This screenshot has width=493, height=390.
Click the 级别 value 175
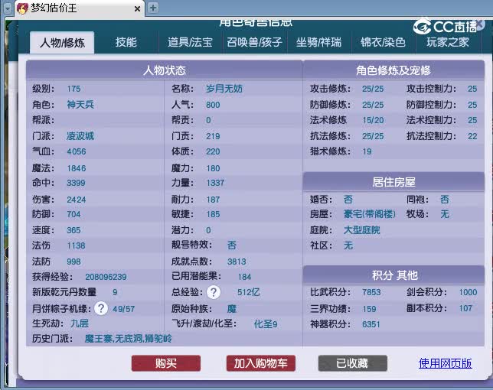click(73, 89)
